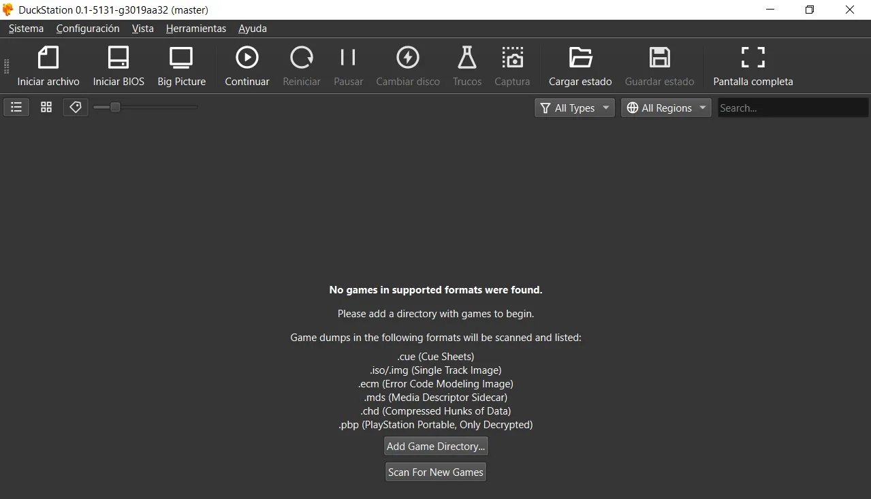This screenshot has width=871, height=499.
Task: Expand the All Regions filter dropdown
Action: pos(666,108)
